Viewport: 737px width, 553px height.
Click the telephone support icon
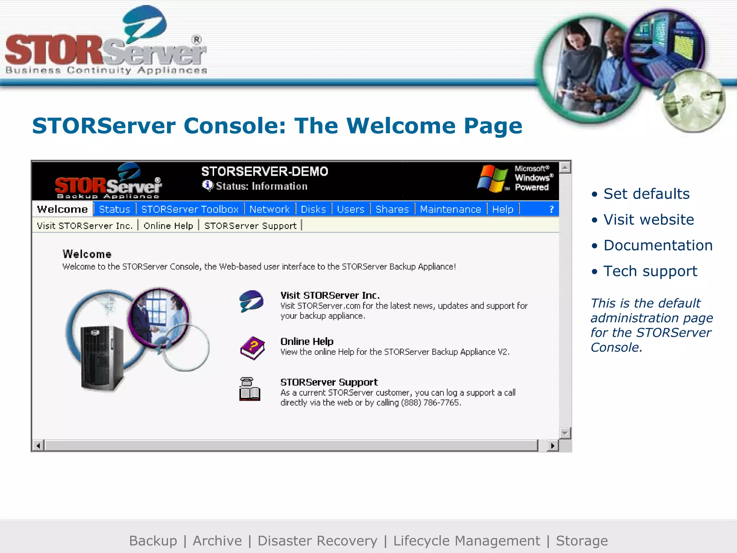click(250, 389)
